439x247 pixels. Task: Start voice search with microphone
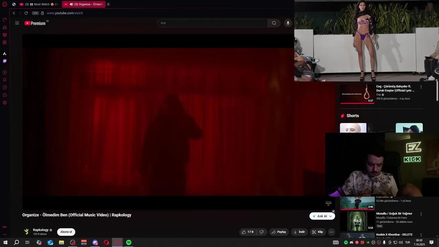point(288,23)
